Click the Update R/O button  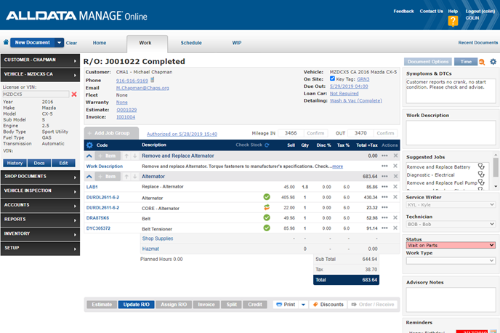(137, 305)
